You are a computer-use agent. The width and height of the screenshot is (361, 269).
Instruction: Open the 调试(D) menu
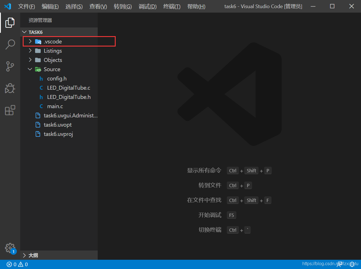click(x=148, y=6)
